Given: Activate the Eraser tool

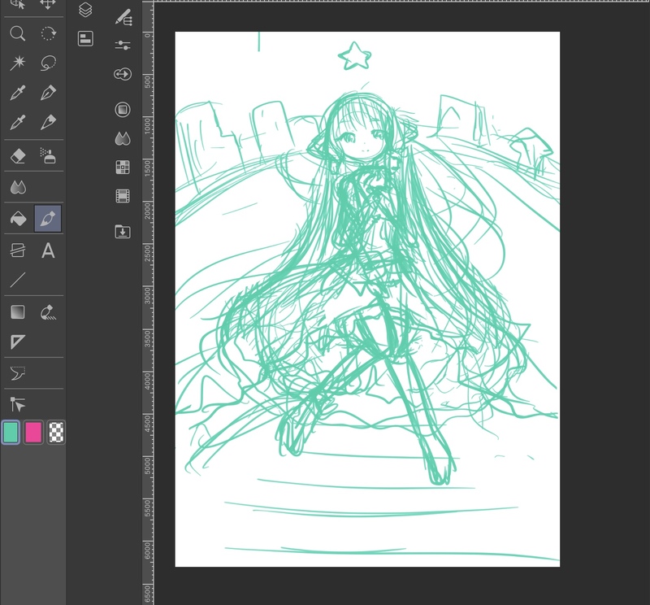Looking at the screenshot, I should (17, 156).
